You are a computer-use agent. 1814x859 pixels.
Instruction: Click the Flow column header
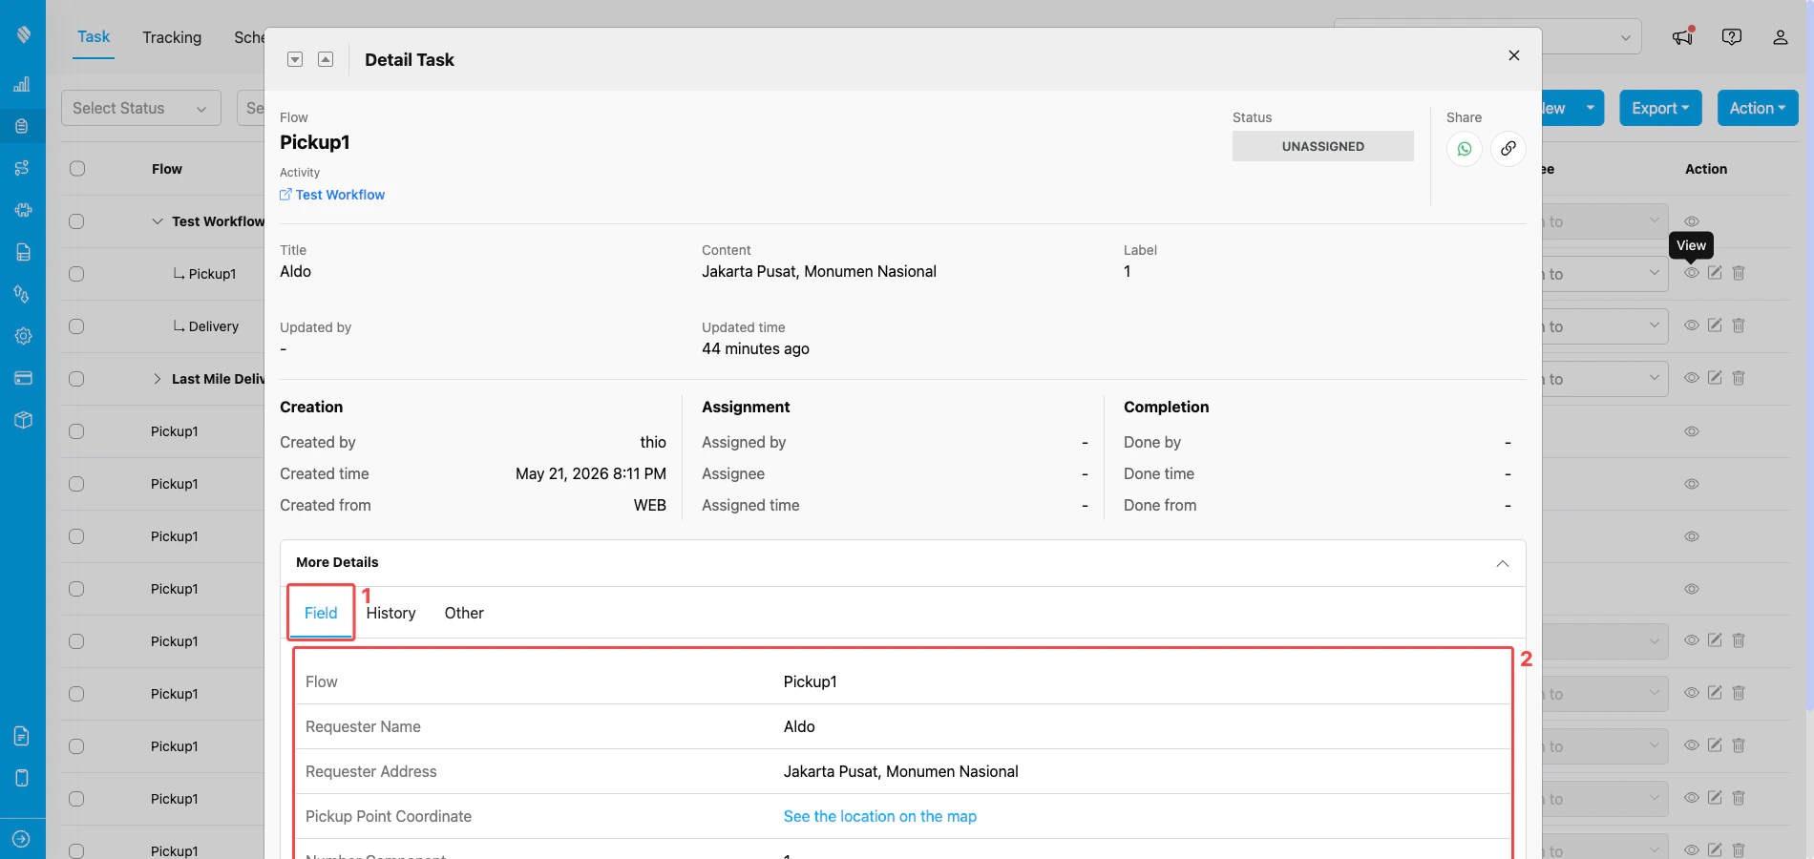tap(167, 169)
